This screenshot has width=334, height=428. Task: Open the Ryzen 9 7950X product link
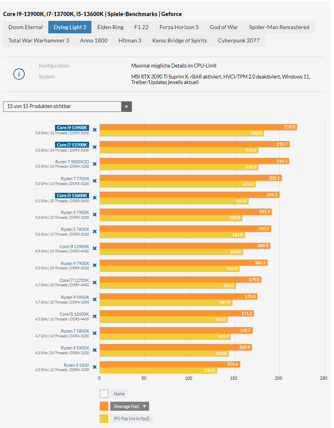point(75,212)
